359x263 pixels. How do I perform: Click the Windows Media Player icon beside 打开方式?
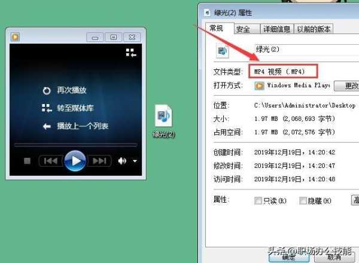pyautogui.click(x=259, y=85)
